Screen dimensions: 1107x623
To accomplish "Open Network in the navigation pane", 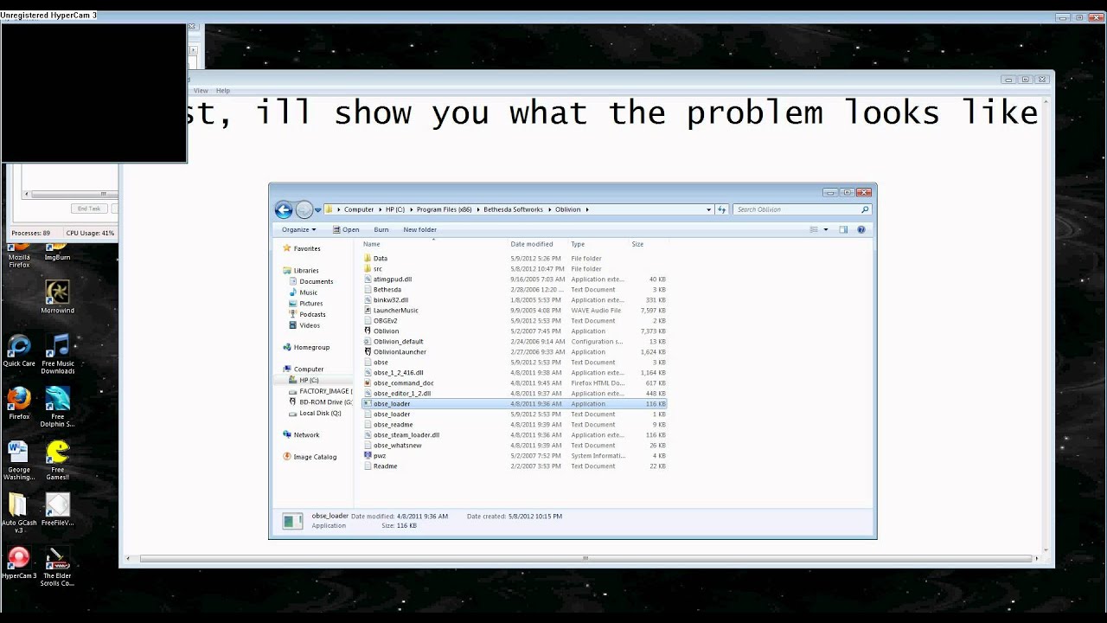I will [x=306, y=434].
